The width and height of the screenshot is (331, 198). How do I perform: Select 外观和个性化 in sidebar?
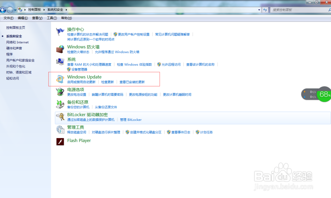coord(16,66)
